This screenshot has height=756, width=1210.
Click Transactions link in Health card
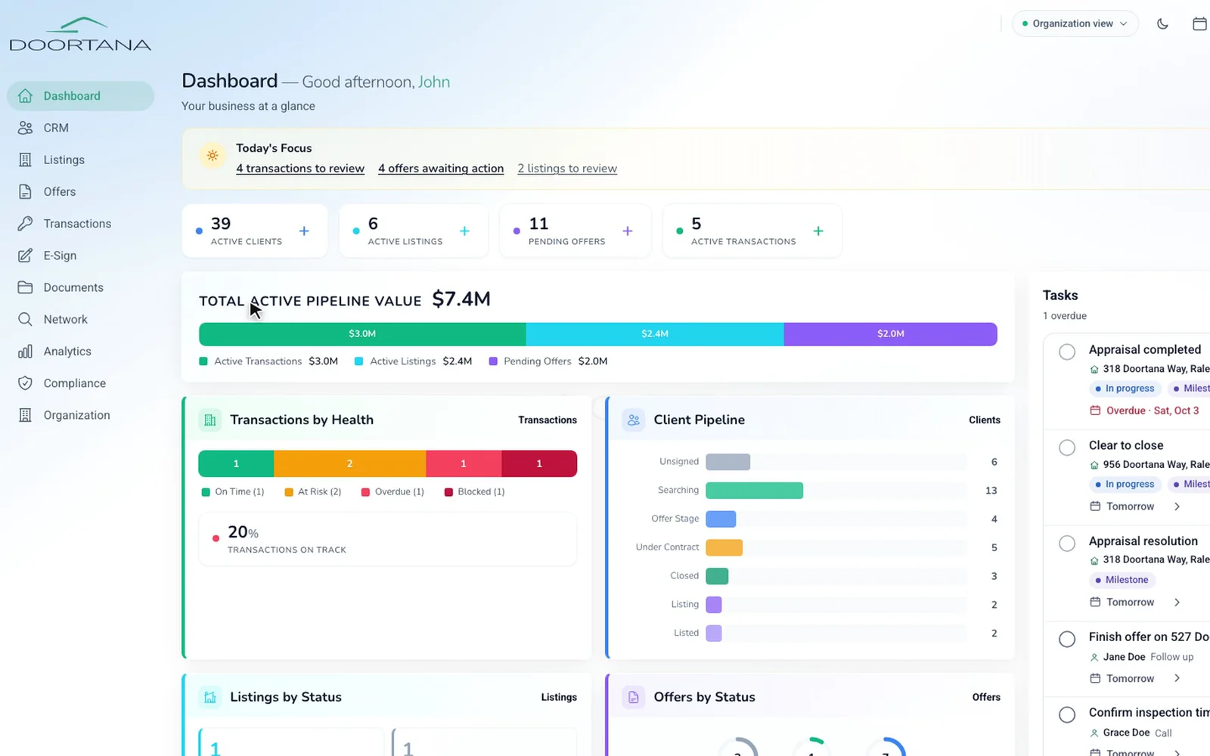tap(548, 420)
